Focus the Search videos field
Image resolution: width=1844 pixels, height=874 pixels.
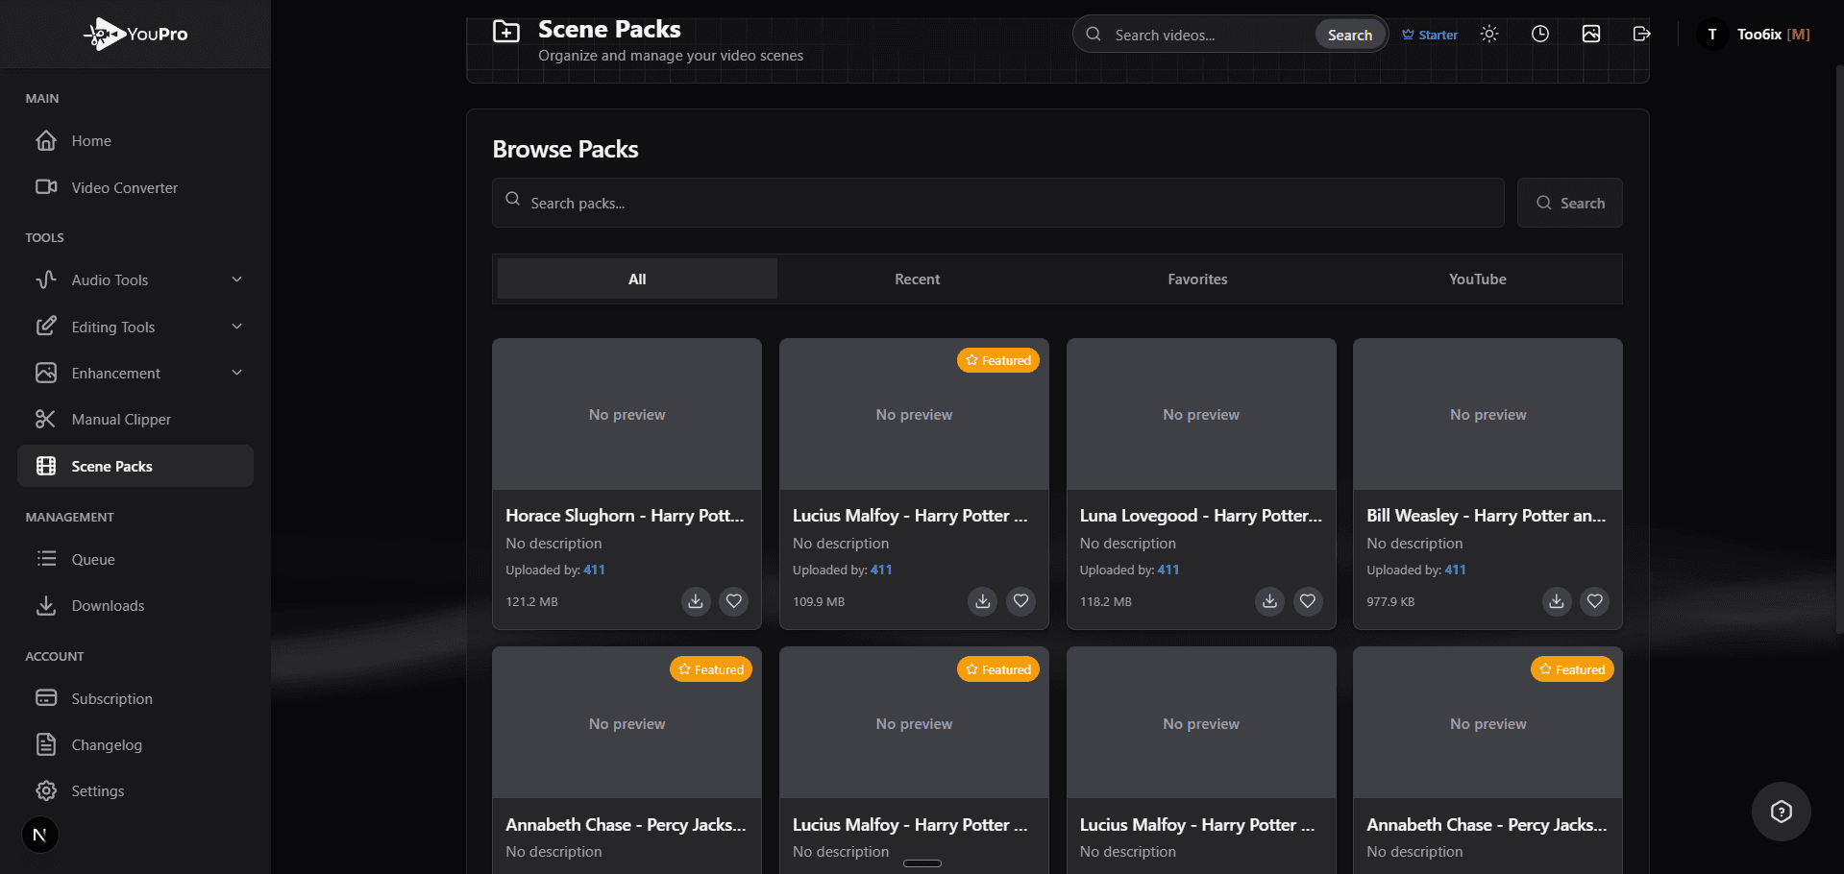click(1209, 35)
